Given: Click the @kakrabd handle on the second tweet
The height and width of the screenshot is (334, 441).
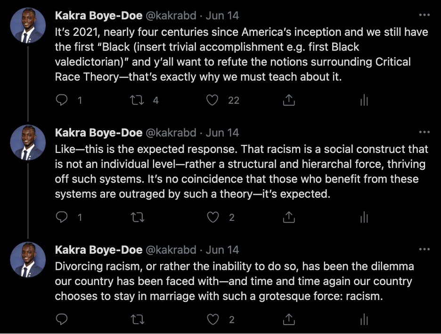Looking at the screenshot, I should (x=171, y=133).
